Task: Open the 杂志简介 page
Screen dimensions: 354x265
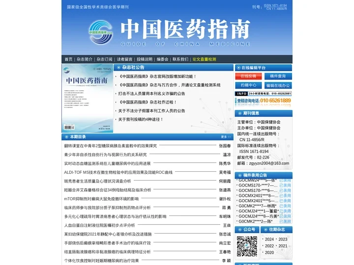Action: pos(85,59)
